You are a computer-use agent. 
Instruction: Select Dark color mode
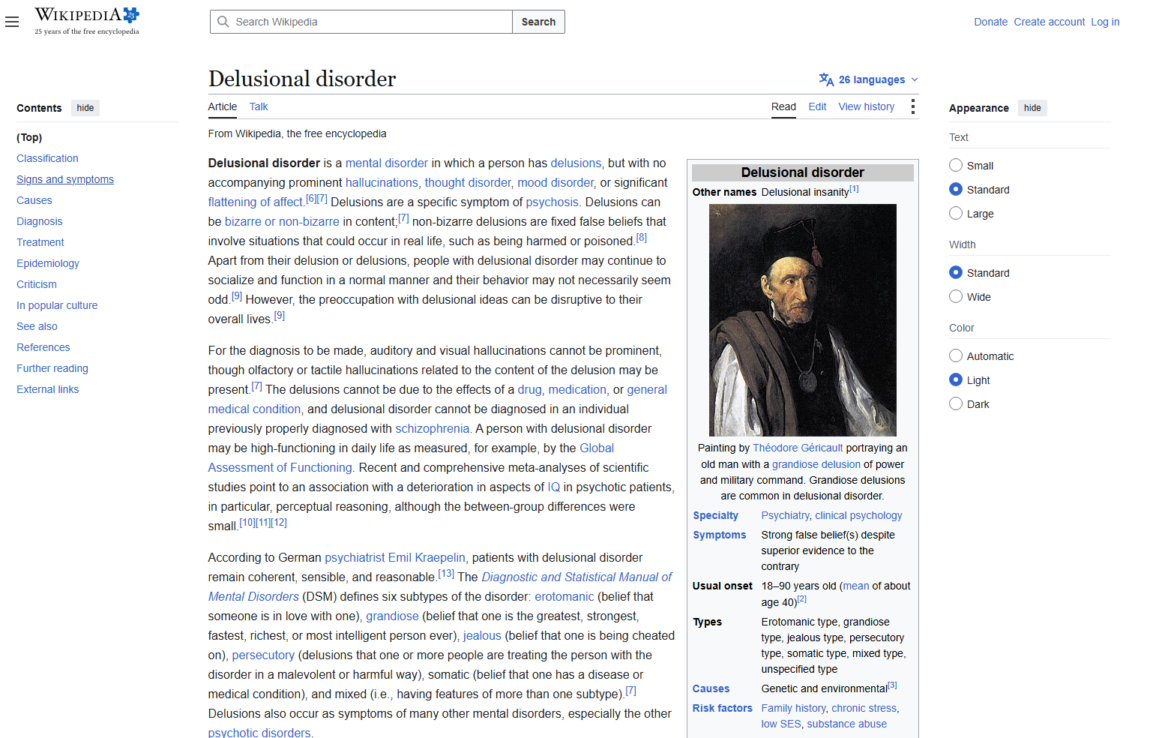click(956, 404)
